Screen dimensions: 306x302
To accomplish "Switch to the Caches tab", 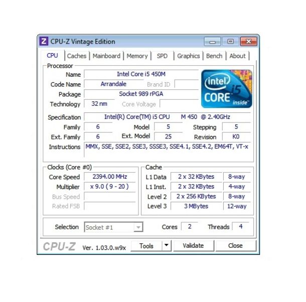I will click(x=77, y=56).
